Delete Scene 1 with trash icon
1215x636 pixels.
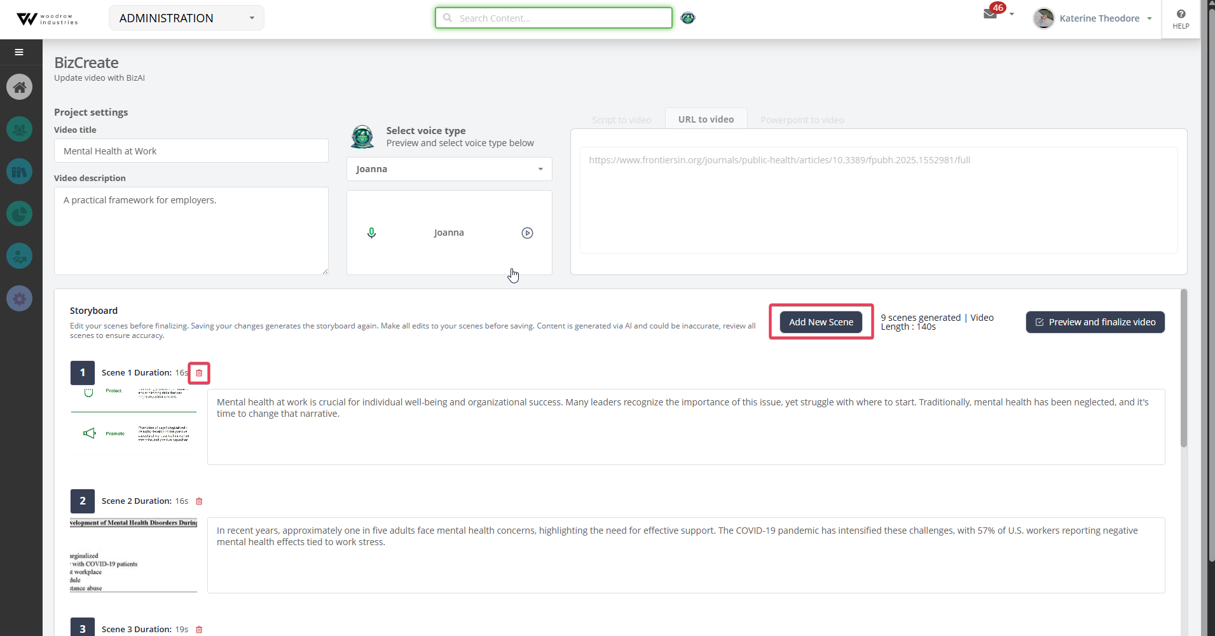pyautogui.click(x=199, y=373)
